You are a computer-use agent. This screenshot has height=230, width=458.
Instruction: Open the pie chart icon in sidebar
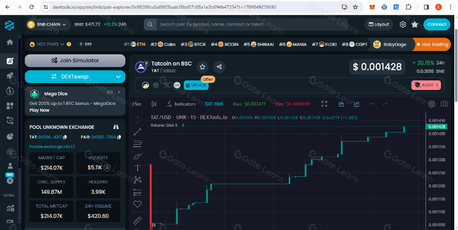10,136
